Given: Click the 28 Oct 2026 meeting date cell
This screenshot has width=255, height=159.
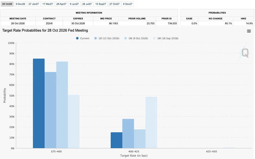Looking at the screenshot, I should [x=18, y=24].
